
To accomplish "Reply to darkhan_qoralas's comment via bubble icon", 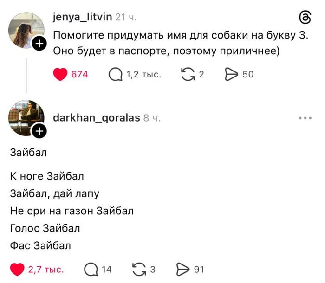I will coord(91,270).
